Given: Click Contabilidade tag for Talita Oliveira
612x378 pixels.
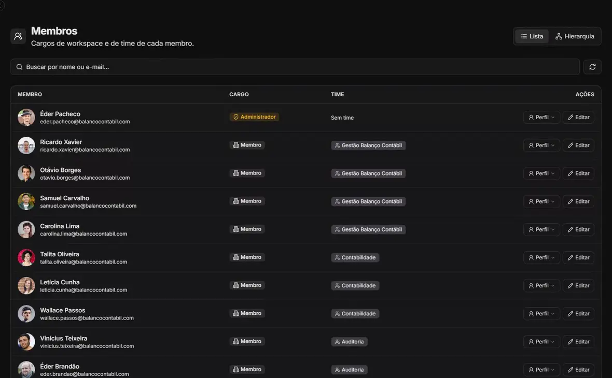Looking at the screenshot, I should coord(355,257).
